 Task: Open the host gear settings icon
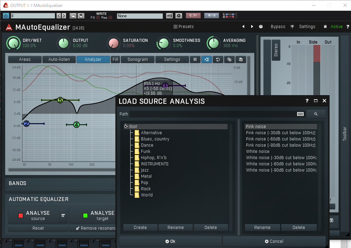click(x=179, y=16)
